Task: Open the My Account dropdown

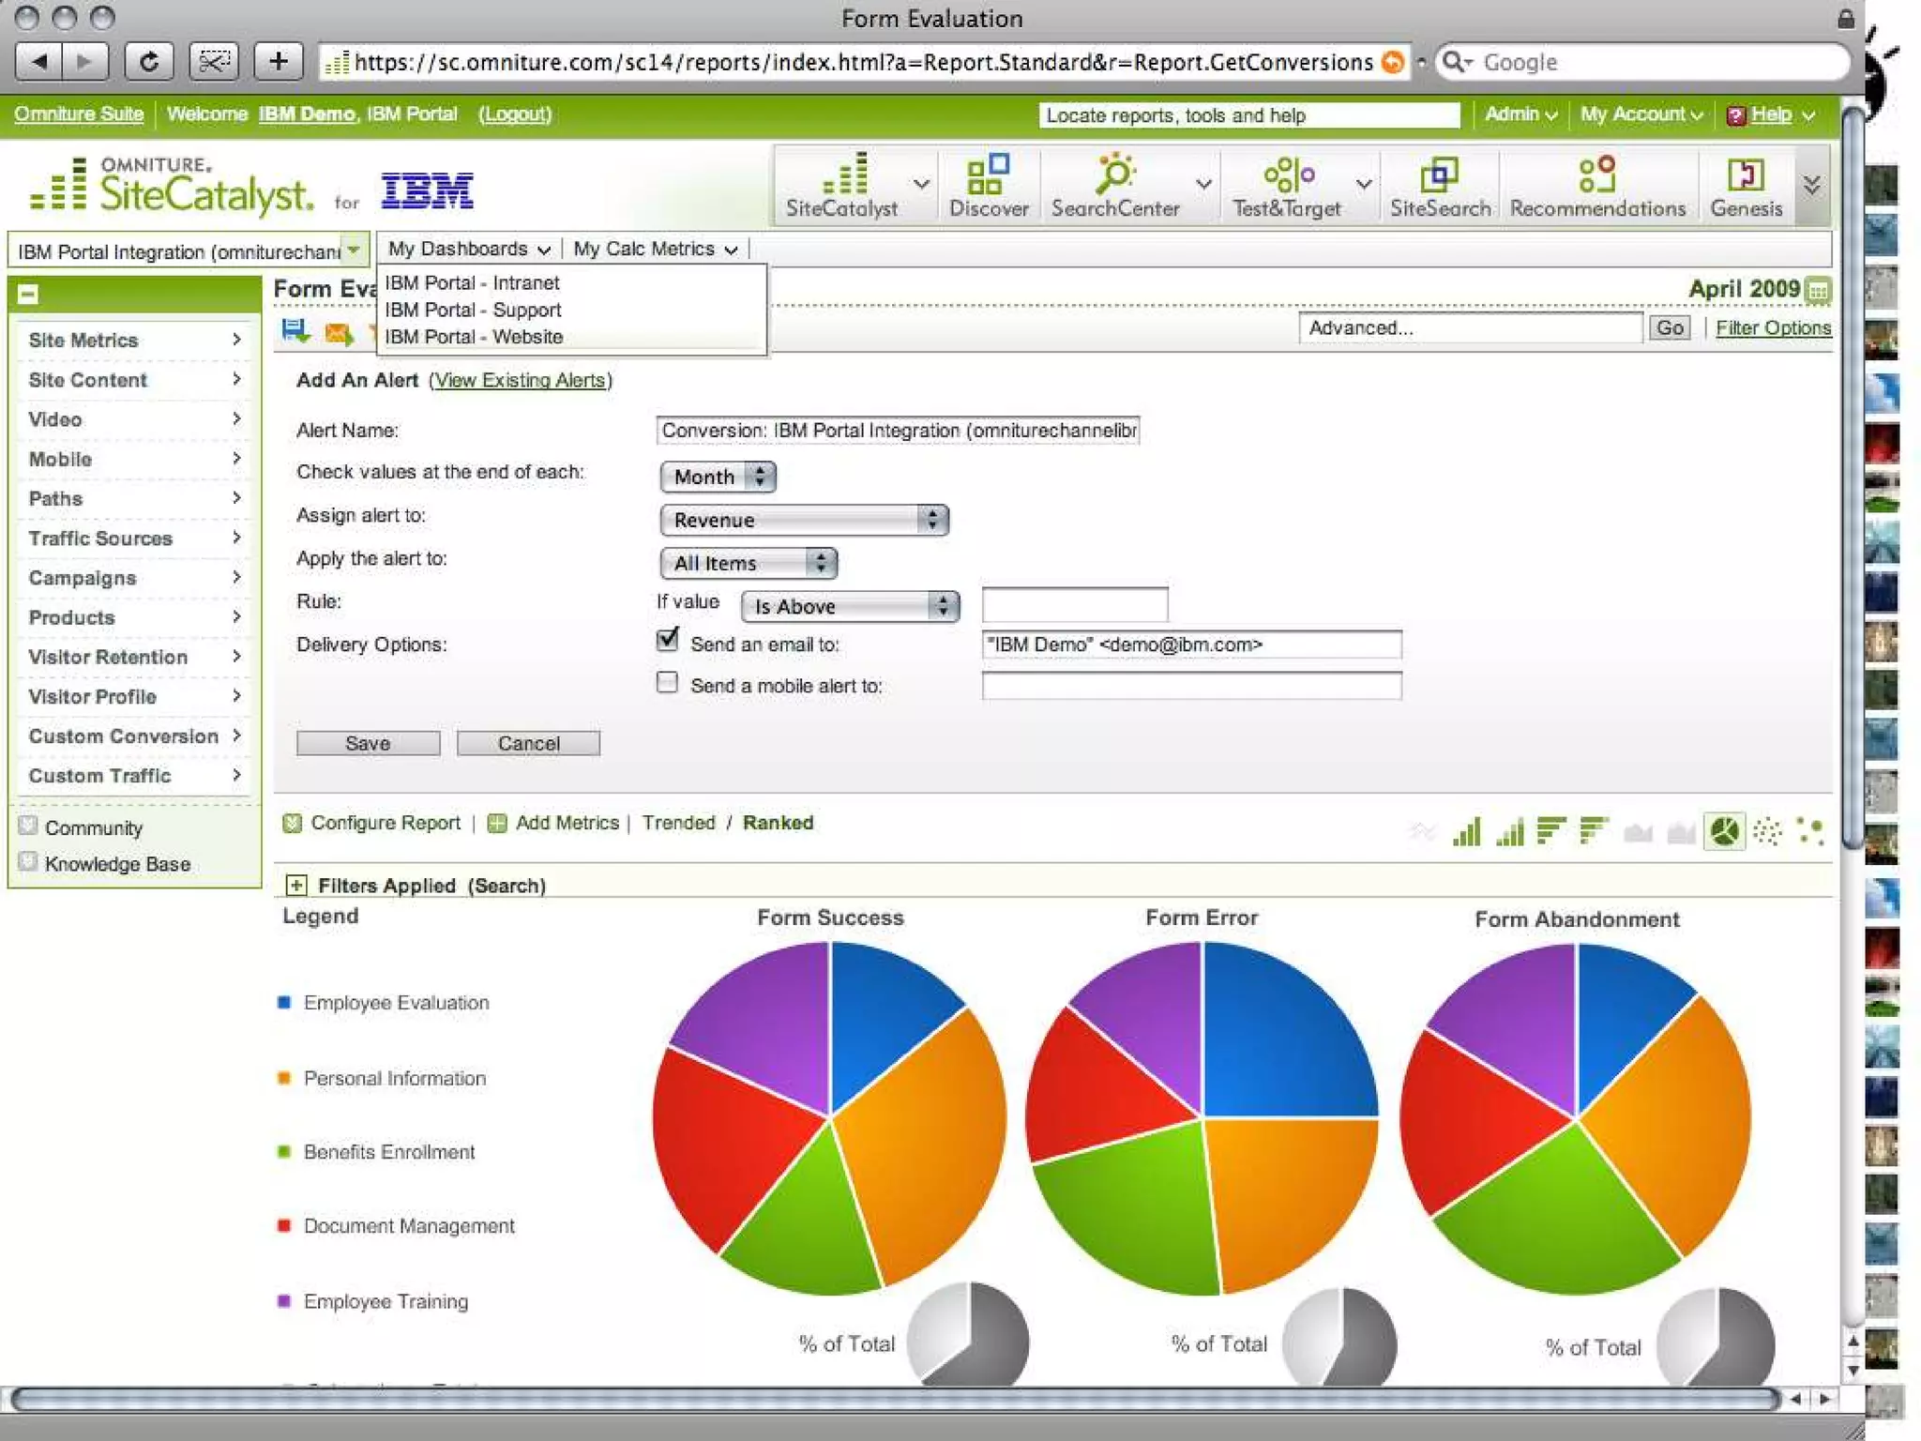Action: pos(1641,114)
